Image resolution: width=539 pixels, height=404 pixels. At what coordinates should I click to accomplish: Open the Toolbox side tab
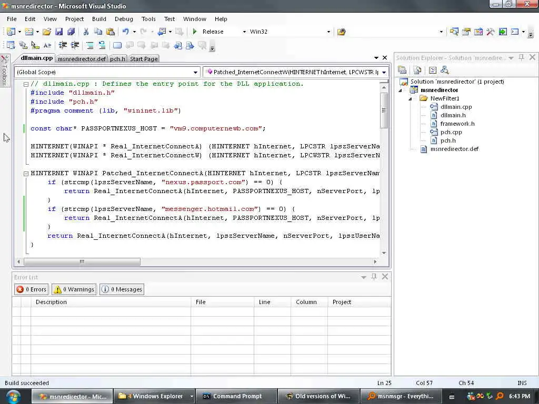click(4, 70)
